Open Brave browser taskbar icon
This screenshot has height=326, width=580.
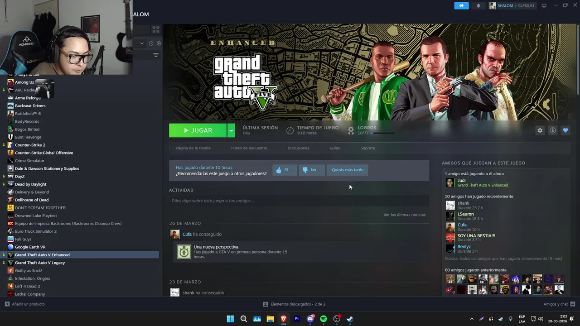pos(283,319)
